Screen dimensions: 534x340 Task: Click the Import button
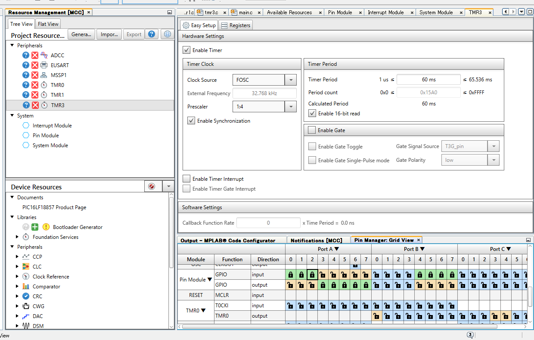click(109, 34)
